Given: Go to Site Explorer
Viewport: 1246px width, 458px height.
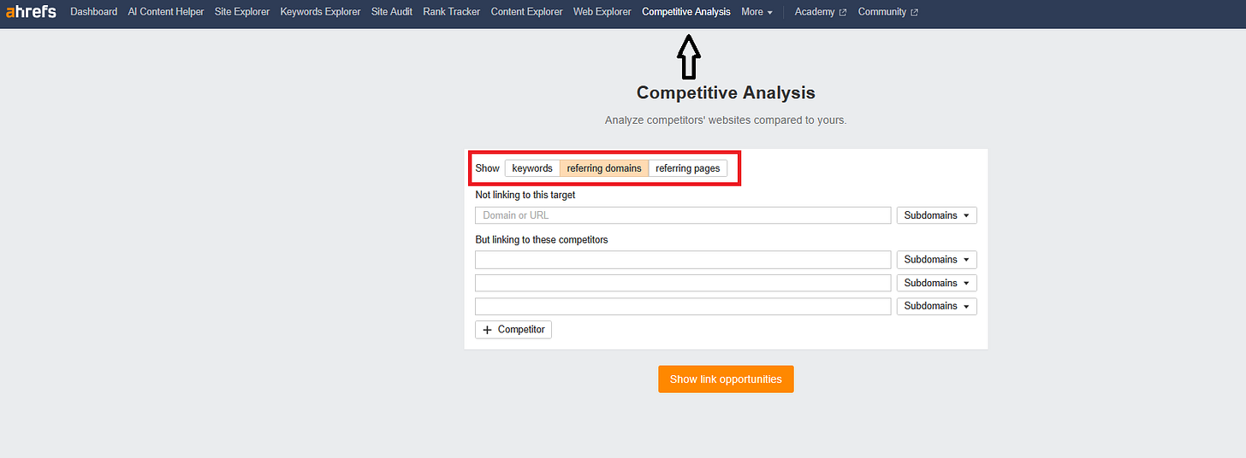Looking at the screenshot, I should 242,12.
